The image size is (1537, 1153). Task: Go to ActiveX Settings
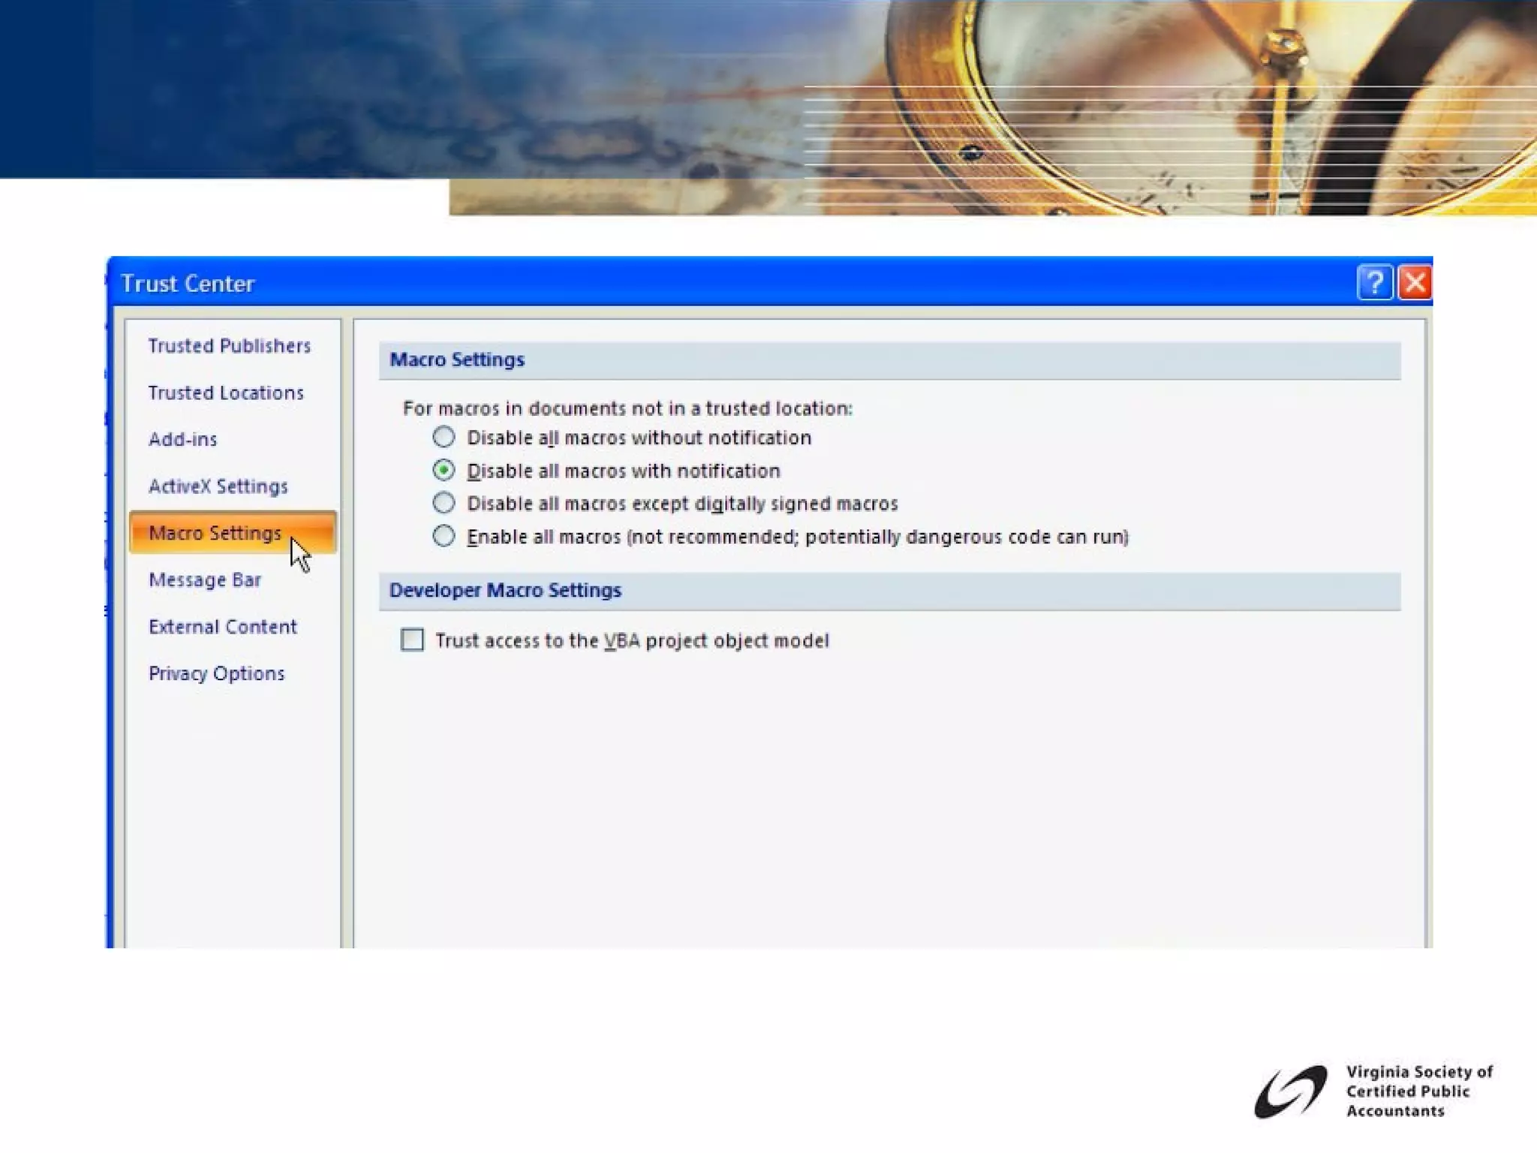click(218, 486)
